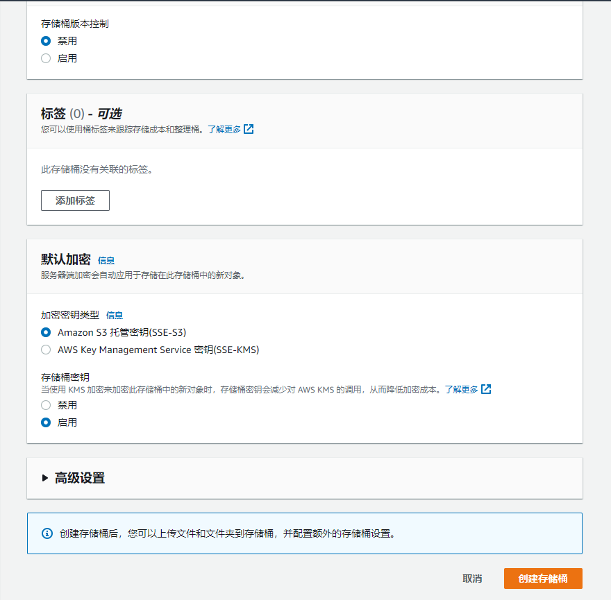Click the orange 创建存储桶 button
This screenshot has height=600, width=611.
pos(544,578)
